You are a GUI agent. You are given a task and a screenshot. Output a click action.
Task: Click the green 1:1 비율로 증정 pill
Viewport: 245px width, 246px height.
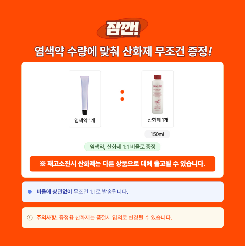[122, 147]
